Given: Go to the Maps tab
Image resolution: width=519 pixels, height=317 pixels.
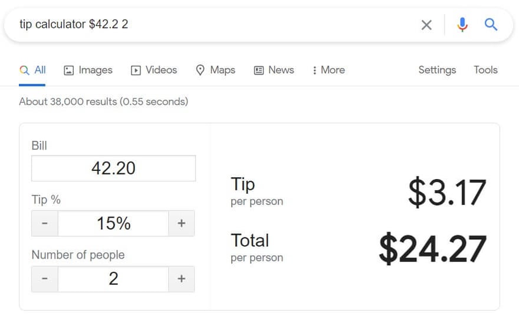Looking at the screenshot, I should click(x=215, y=70).
